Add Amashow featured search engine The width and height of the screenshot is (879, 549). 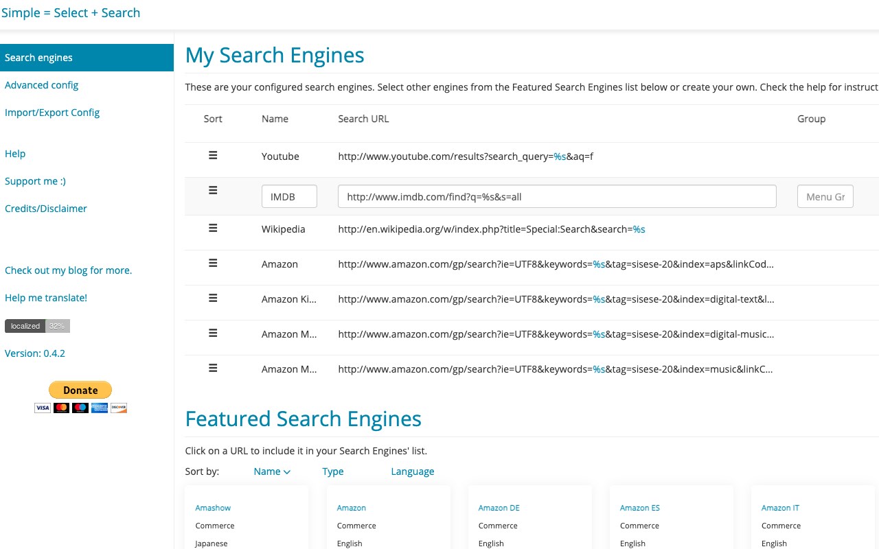pos(213,508)
